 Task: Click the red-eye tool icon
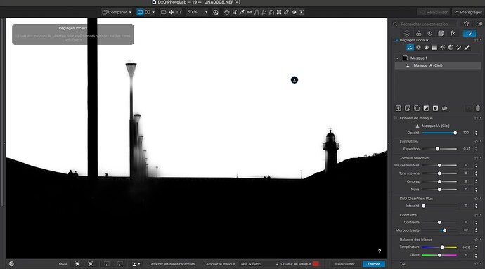pos(294,12)
